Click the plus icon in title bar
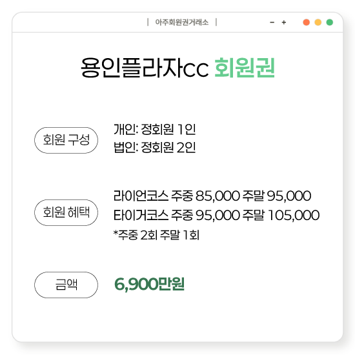 click(x=284, y=23)
